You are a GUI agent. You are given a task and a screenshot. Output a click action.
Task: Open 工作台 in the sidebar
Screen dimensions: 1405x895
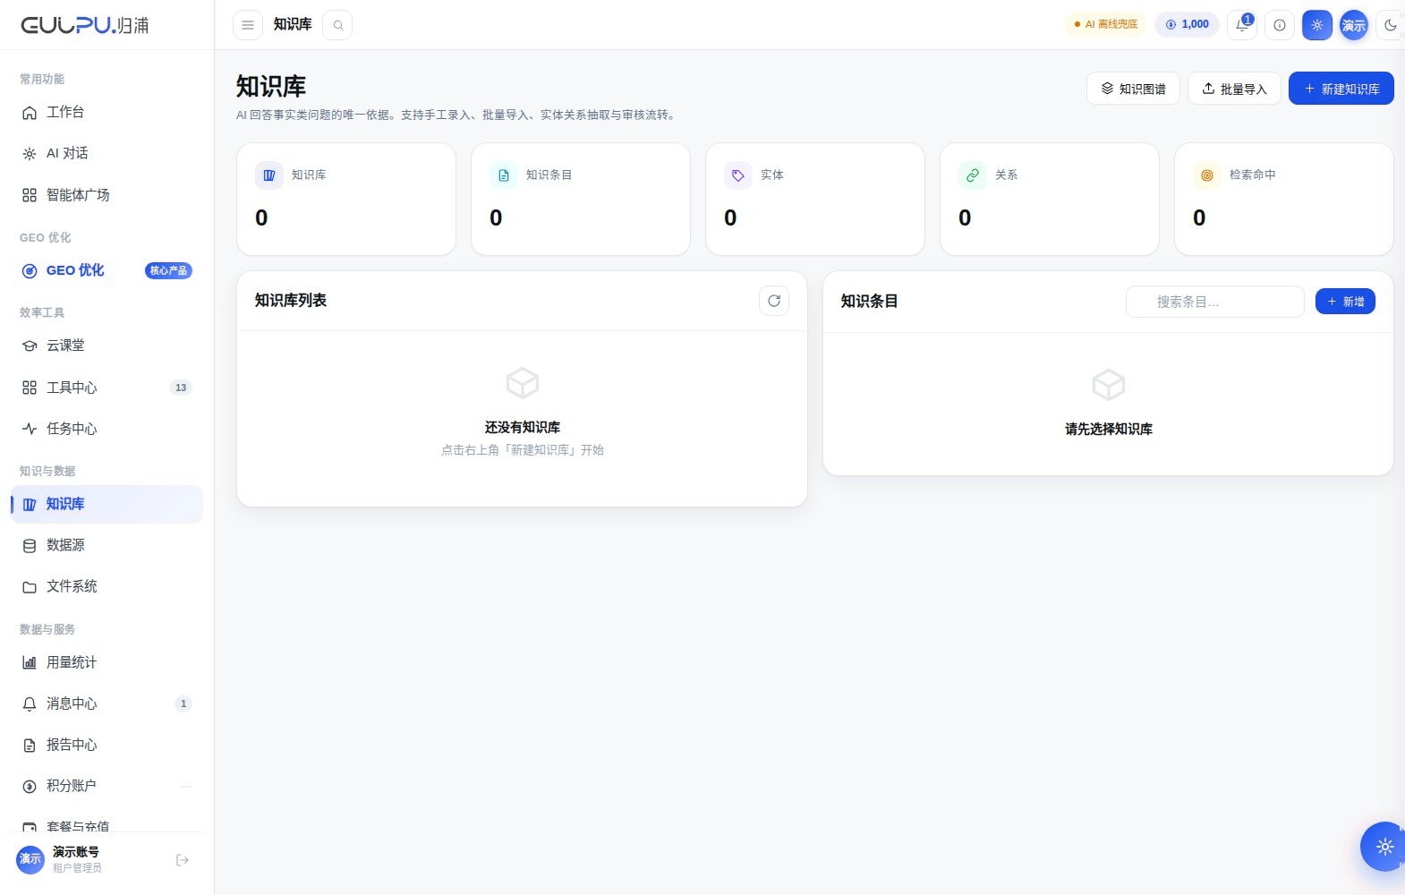(x=107, y=112)
